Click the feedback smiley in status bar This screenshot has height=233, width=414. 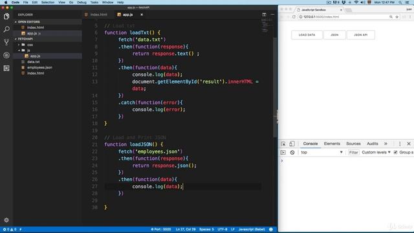[271, 229]
